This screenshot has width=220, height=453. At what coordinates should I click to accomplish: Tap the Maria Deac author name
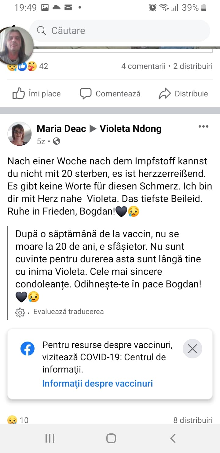(x=61, y=129)
